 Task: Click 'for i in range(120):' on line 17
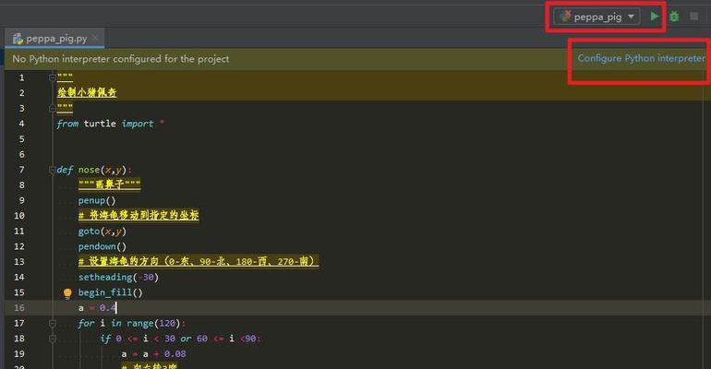[x=131, y=323]
